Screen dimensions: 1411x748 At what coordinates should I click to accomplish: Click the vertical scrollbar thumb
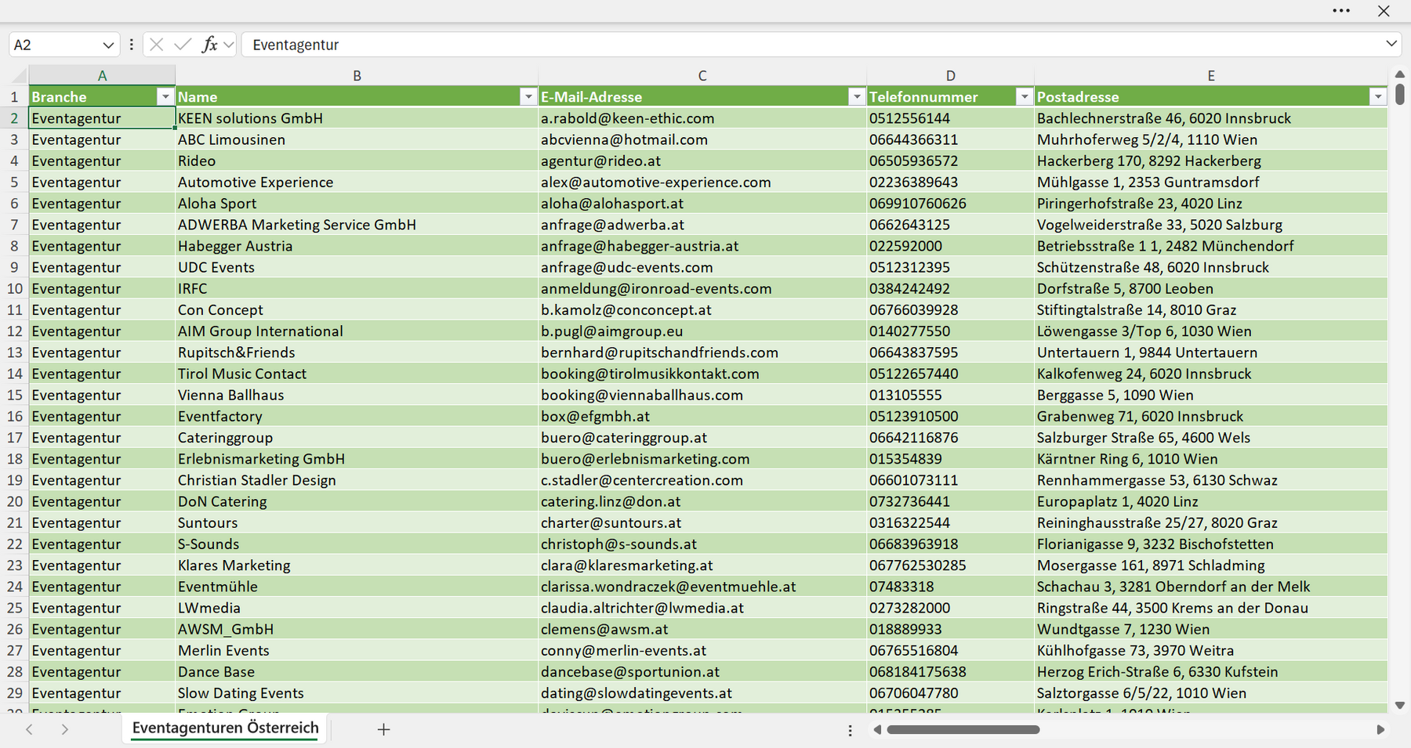tap(1400, 93)
